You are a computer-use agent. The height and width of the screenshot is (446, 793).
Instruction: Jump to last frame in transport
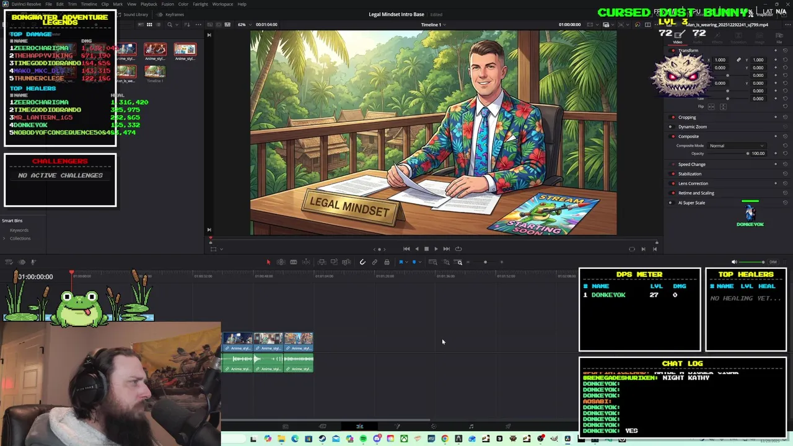point(446,249)
